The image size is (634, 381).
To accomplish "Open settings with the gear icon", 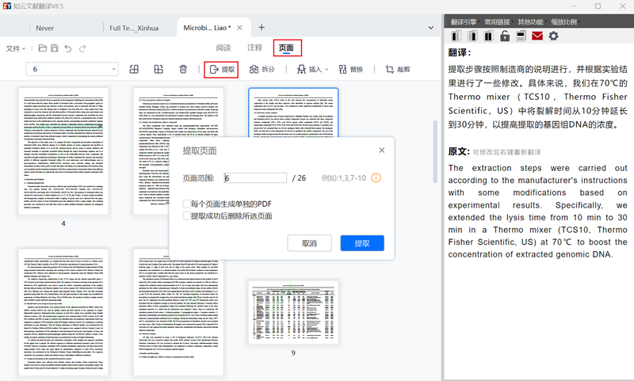I will (553, 36).
